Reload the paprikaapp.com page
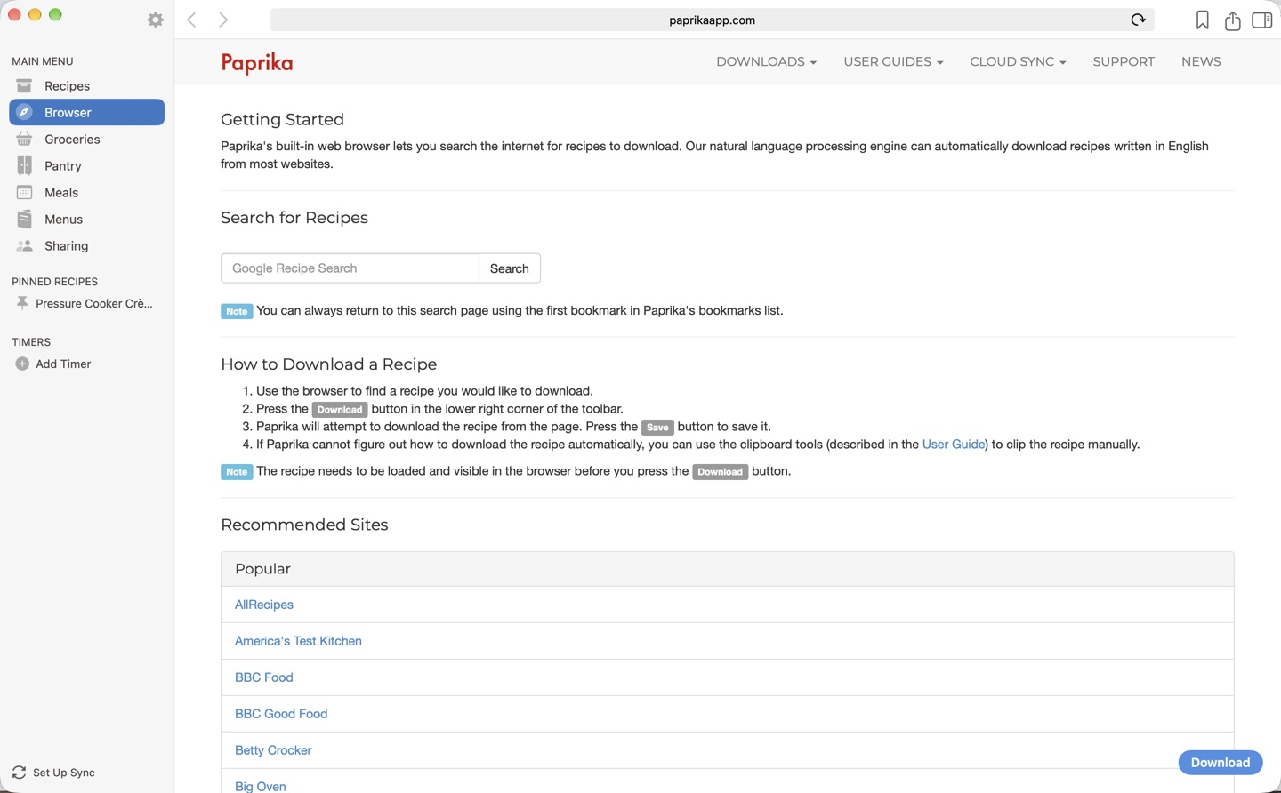1281x793 pixels. point(1138,20)
